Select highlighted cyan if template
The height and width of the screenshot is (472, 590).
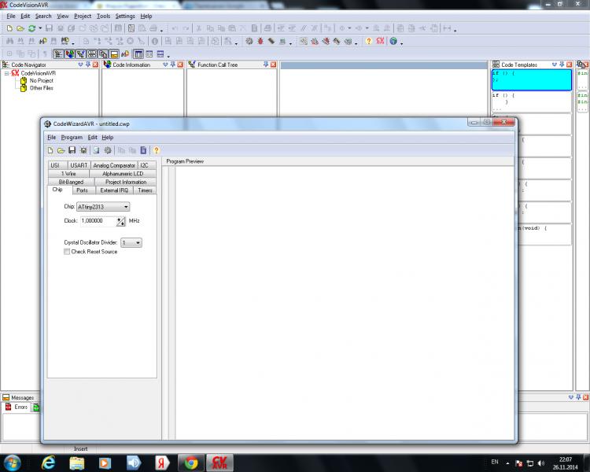coord(531,79)
